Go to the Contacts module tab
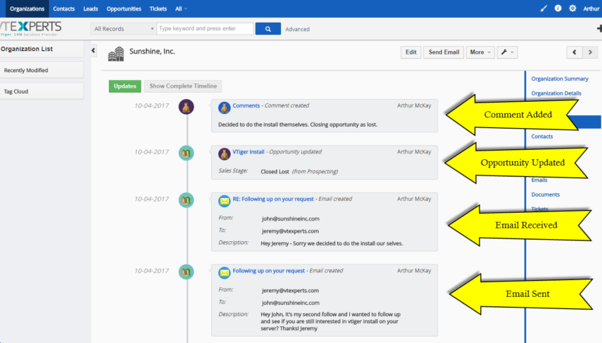Screen dimensions: 602x343 point(64,8)
